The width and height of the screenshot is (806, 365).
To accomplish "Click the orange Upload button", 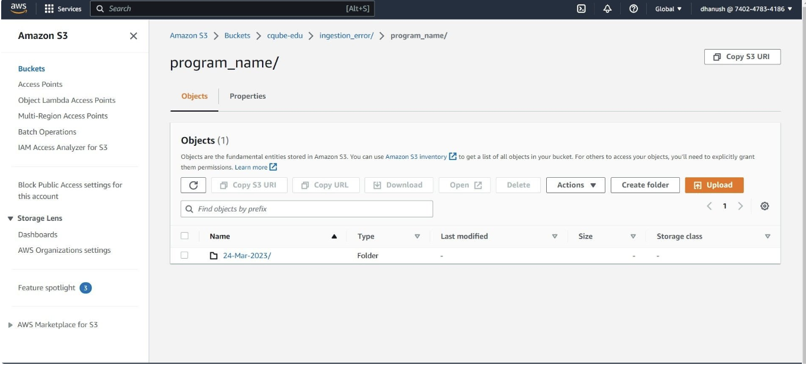I will 714,185.
